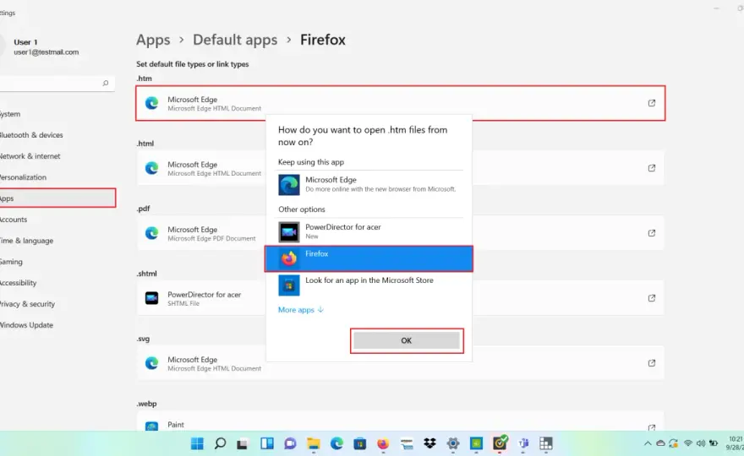Open System settings in sidebar
Image resolution: width=744 pixels, height=456 pixels.
57,114
